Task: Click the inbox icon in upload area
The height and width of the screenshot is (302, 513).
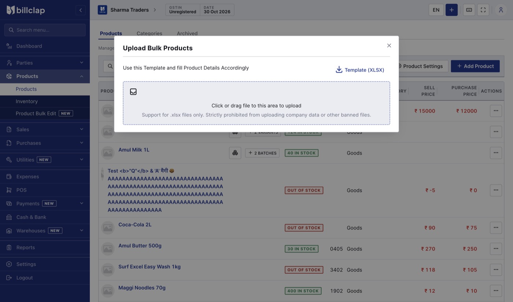Action: coord(133,92)
